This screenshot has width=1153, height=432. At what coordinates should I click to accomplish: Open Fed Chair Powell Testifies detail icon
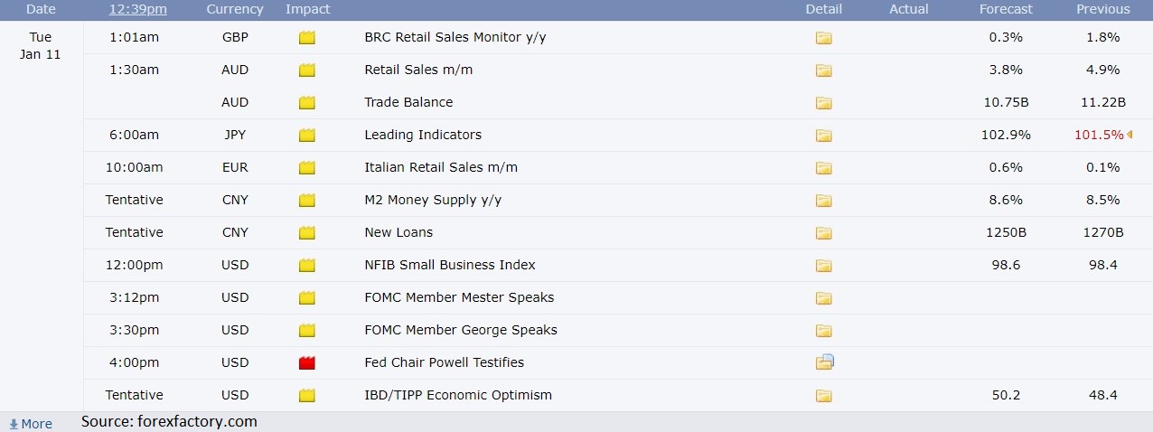[x=824, y=362]
